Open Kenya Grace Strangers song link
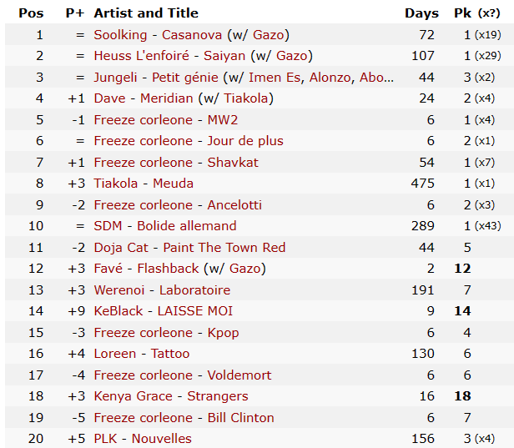514x448 pixels. click(218, 396)
